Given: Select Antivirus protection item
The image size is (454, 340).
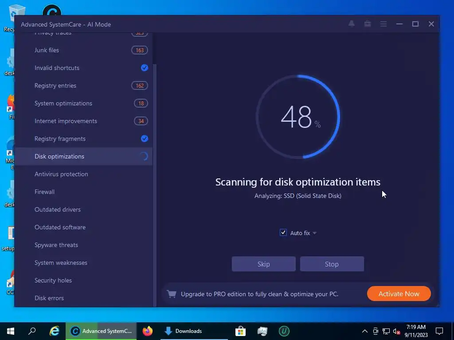Looking at the screenshot, I should 83,174.
